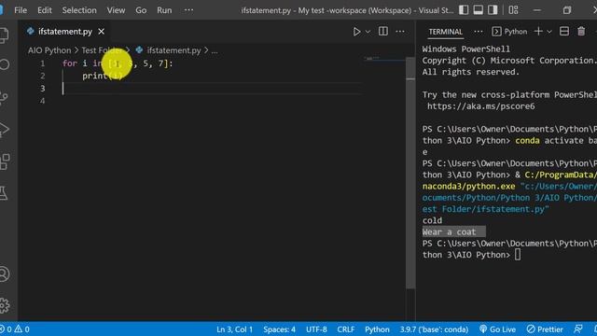This screenshot has width=597, height=336.
Task: Split the editor to the right
Action: [383, 31]
